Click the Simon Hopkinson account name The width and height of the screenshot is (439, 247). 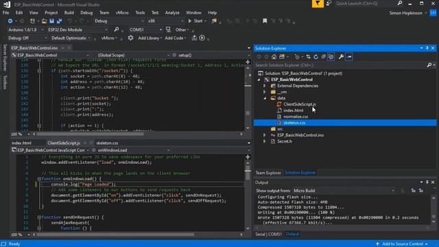point(405,13)
